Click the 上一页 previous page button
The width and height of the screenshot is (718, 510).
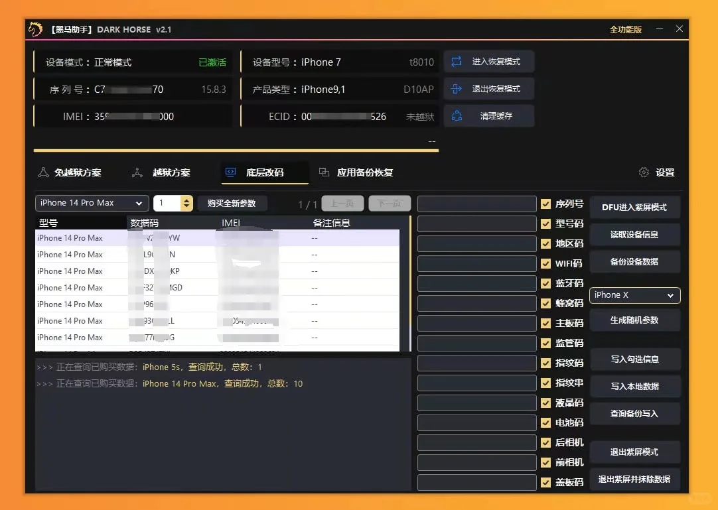tap(342, 203)
